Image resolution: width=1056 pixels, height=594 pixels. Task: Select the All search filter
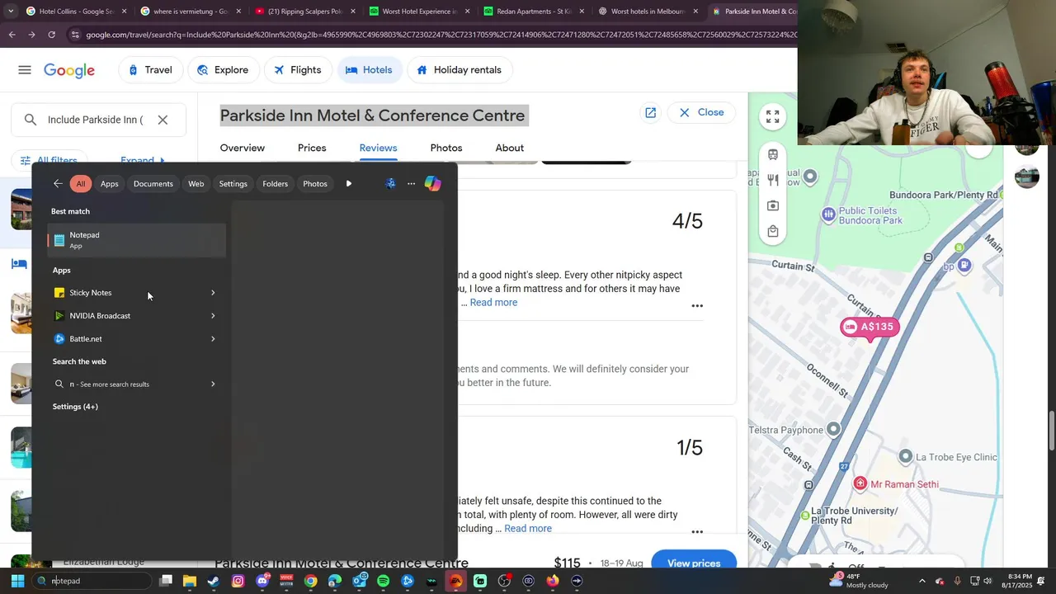(80, 184)
